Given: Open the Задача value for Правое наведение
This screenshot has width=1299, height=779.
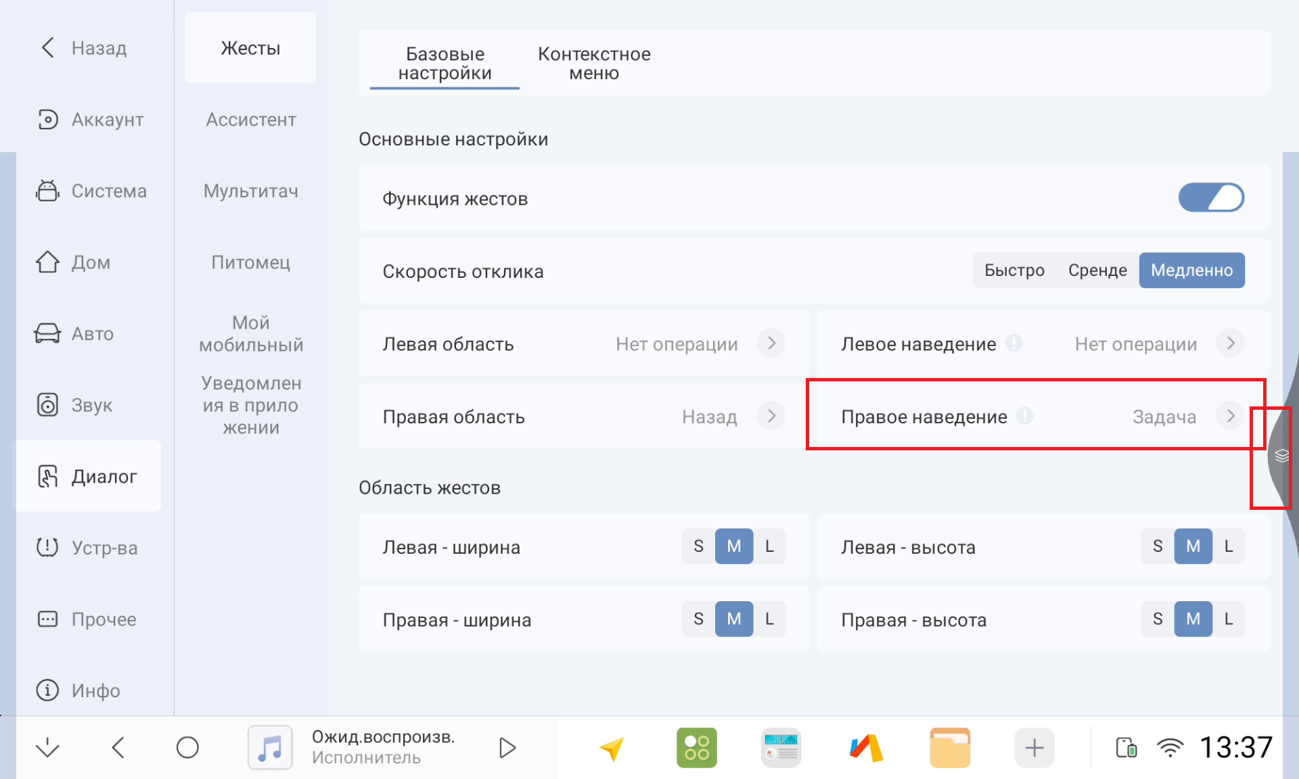Looking at the screenshot, I should (x=1164, y=417).
